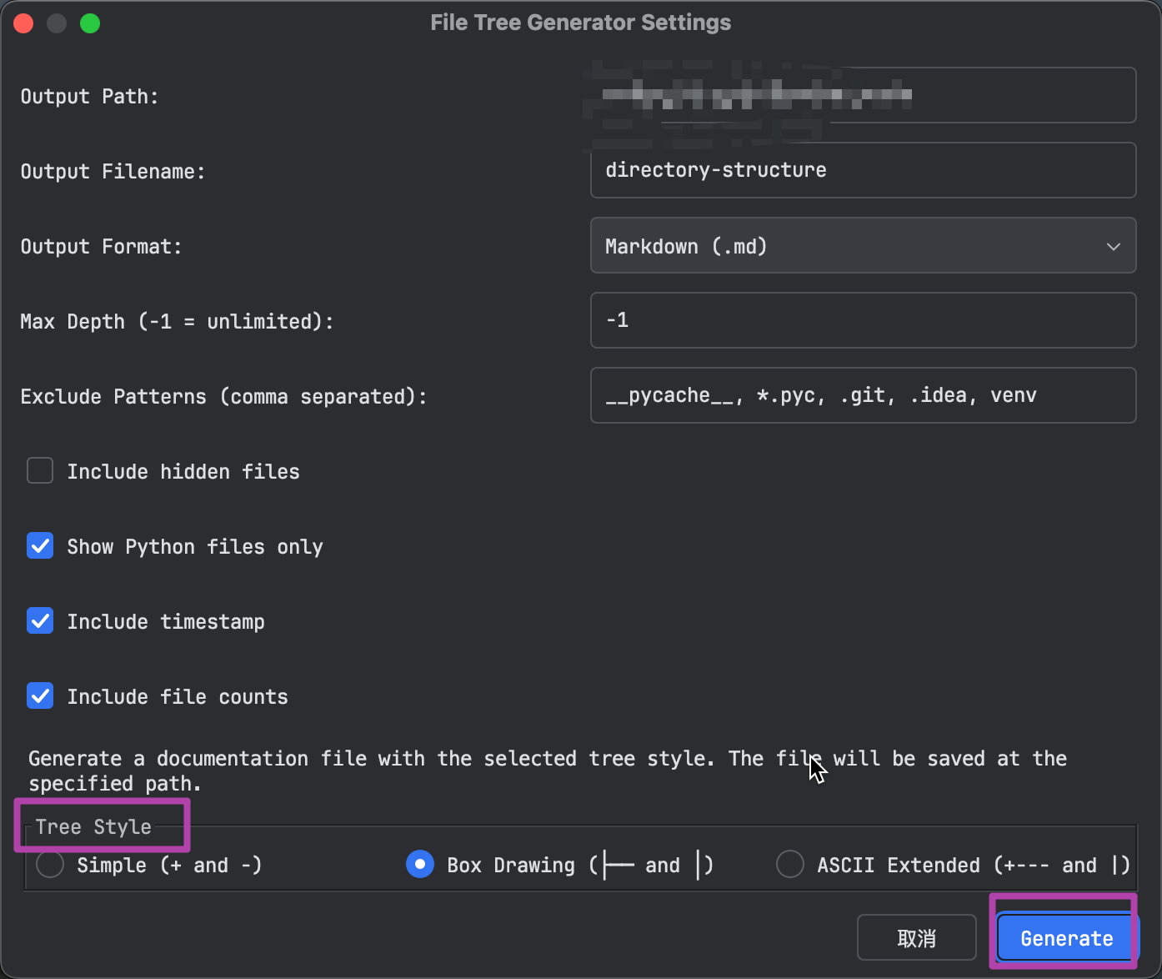The height and width of the screenshot is (979, 1162).
Task: Select the "Simple (+ and -)" tree style
Action: click(x=49, y=865)
